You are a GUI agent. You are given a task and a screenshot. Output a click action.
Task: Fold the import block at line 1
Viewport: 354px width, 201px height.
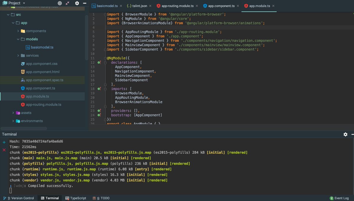click(105, 14)
